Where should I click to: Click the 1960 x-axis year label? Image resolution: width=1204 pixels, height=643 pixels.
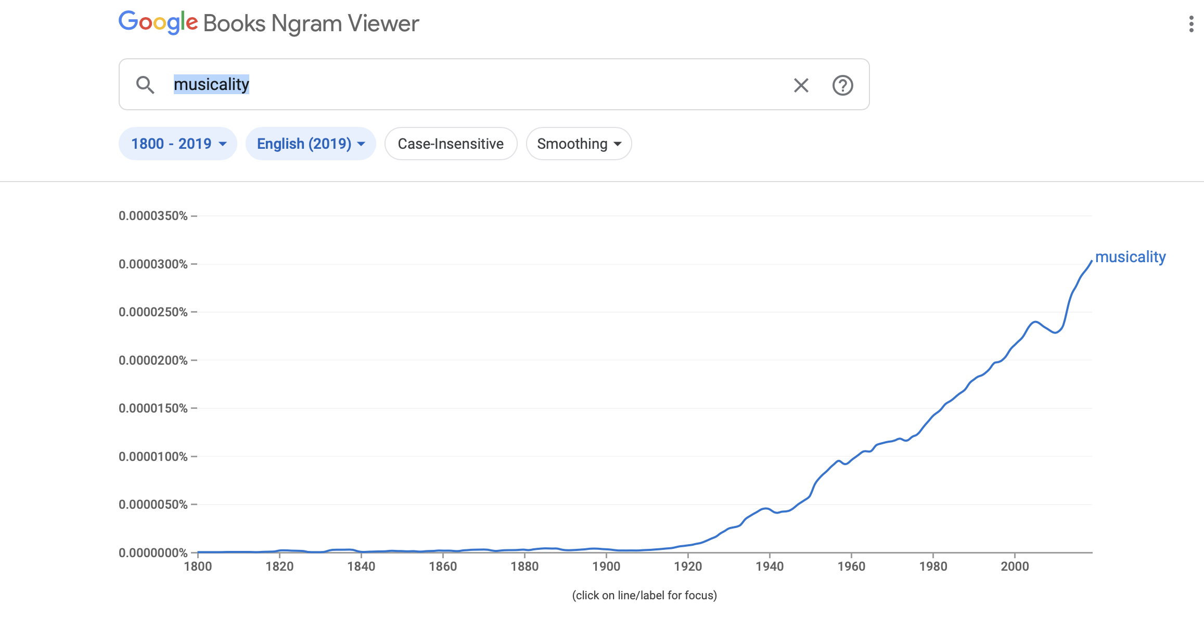[x=851, y=566]
